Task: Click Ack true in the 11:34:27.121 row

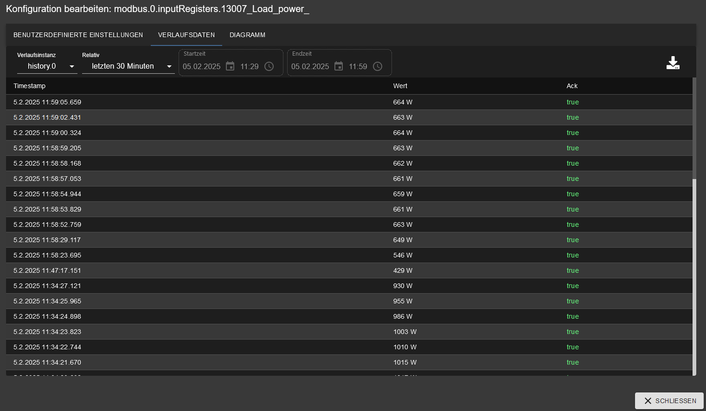Action: [x=572, y=286]
